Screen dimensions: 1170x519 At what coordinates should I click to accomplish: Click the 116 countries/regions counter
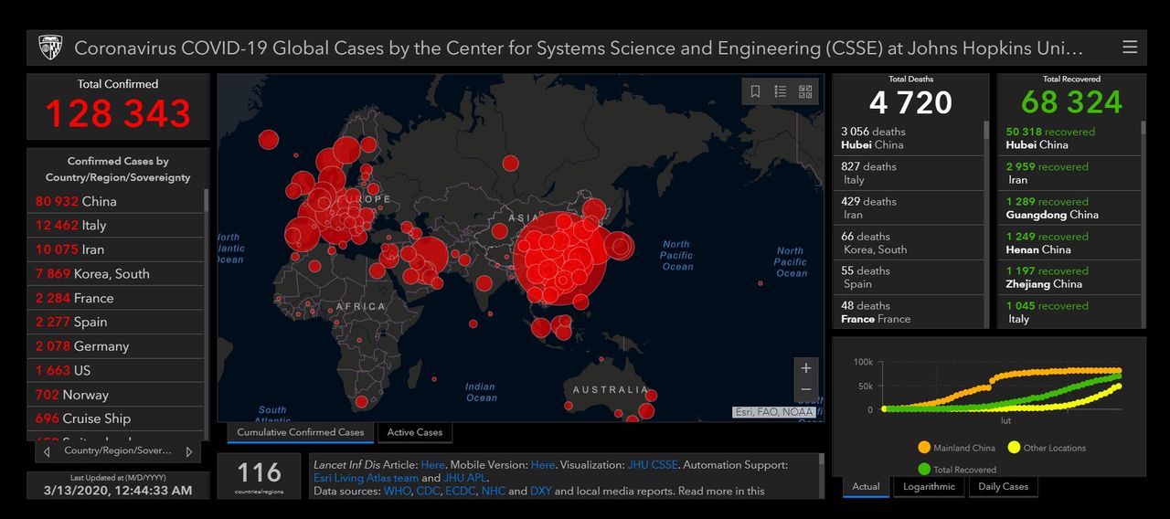(259, 475)
